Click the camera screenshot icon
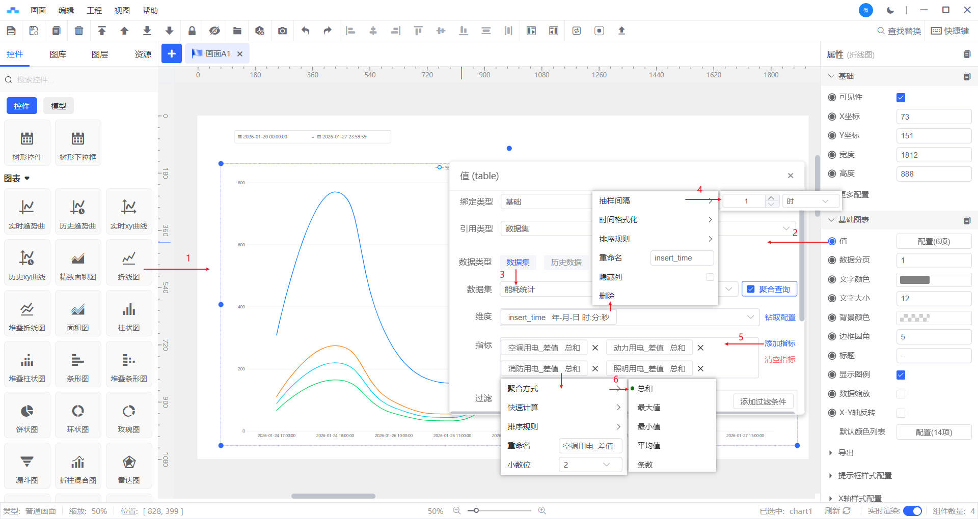978x519 pixels. (x=282, y=31)
